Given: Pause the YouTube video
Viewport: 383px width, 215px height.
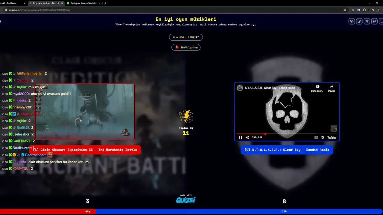Looking at the screenshot, I should pos(240,137).
